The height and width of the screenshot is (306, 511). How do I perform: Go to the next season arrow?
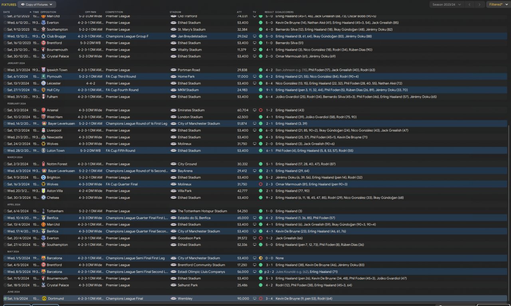(479, 4)
